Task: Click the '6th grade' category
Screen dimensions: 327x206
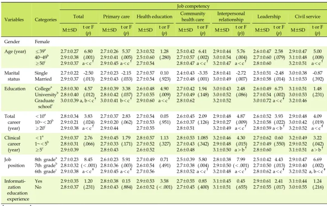Action: [x=46, y=171]
